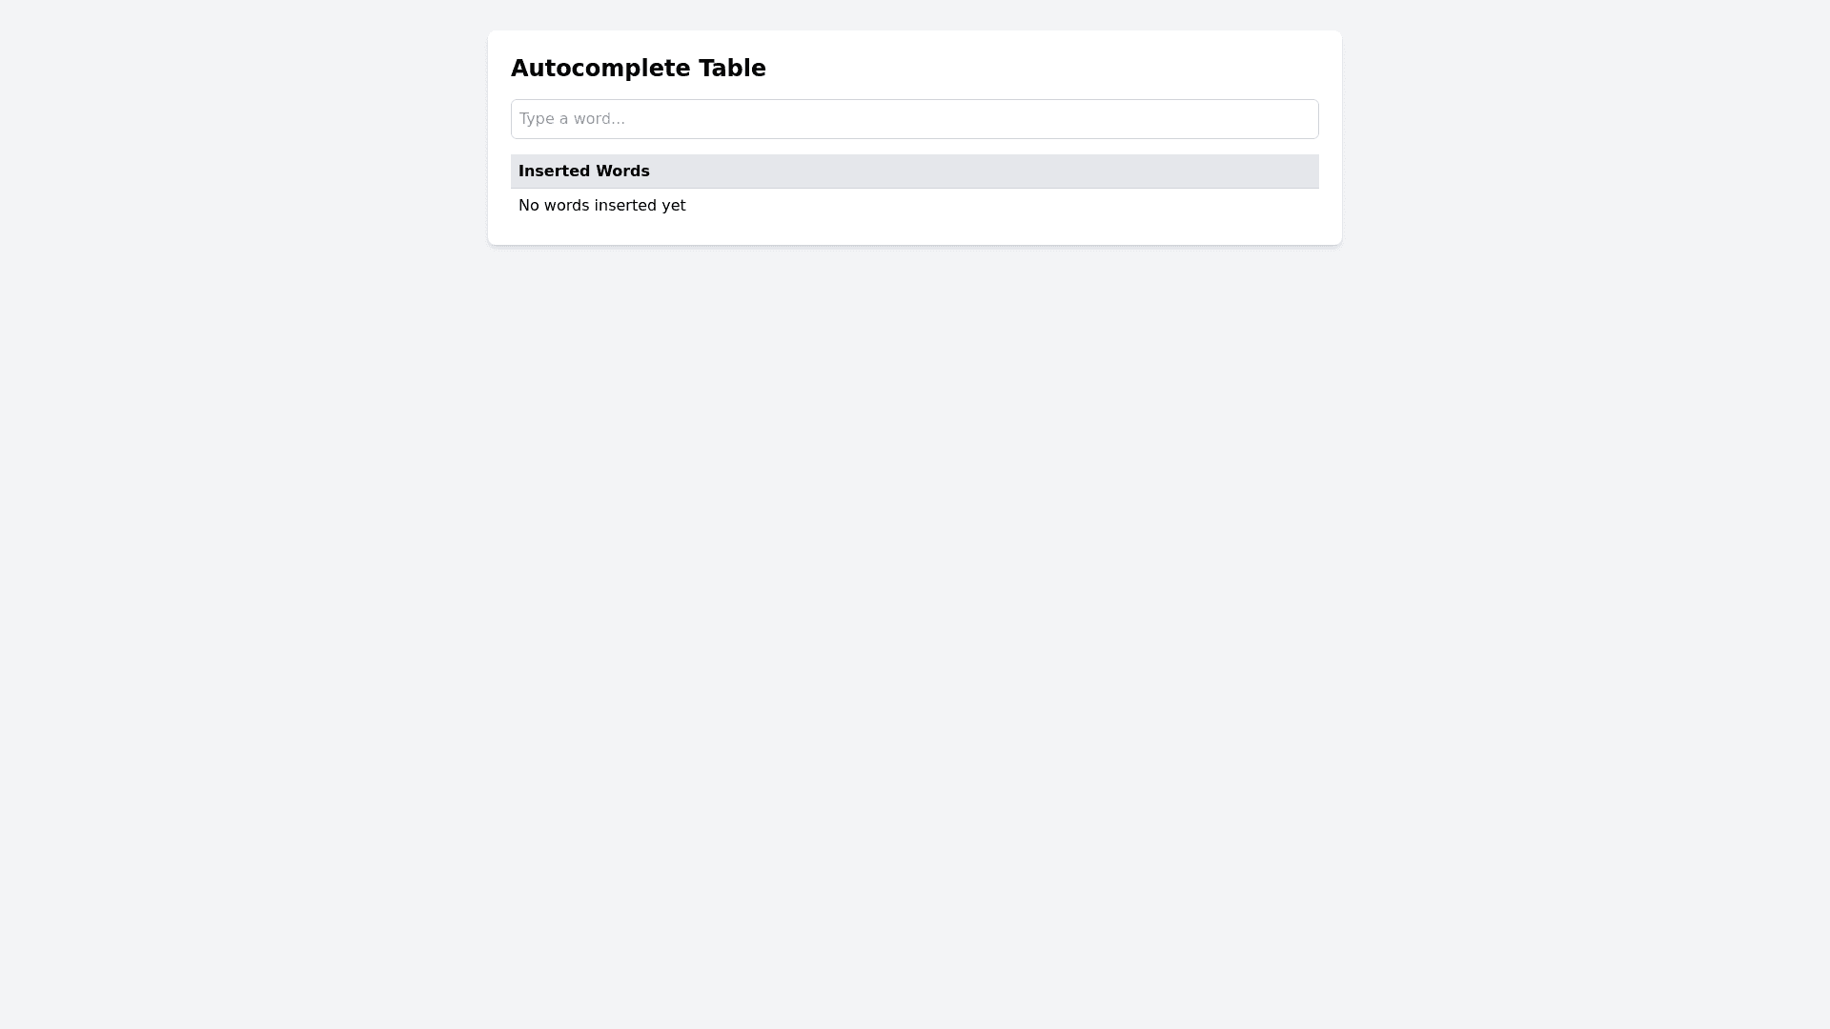Click the word "Words" in the table header
Viewport: 1830px width, 1029px height.
coord(622,171)
